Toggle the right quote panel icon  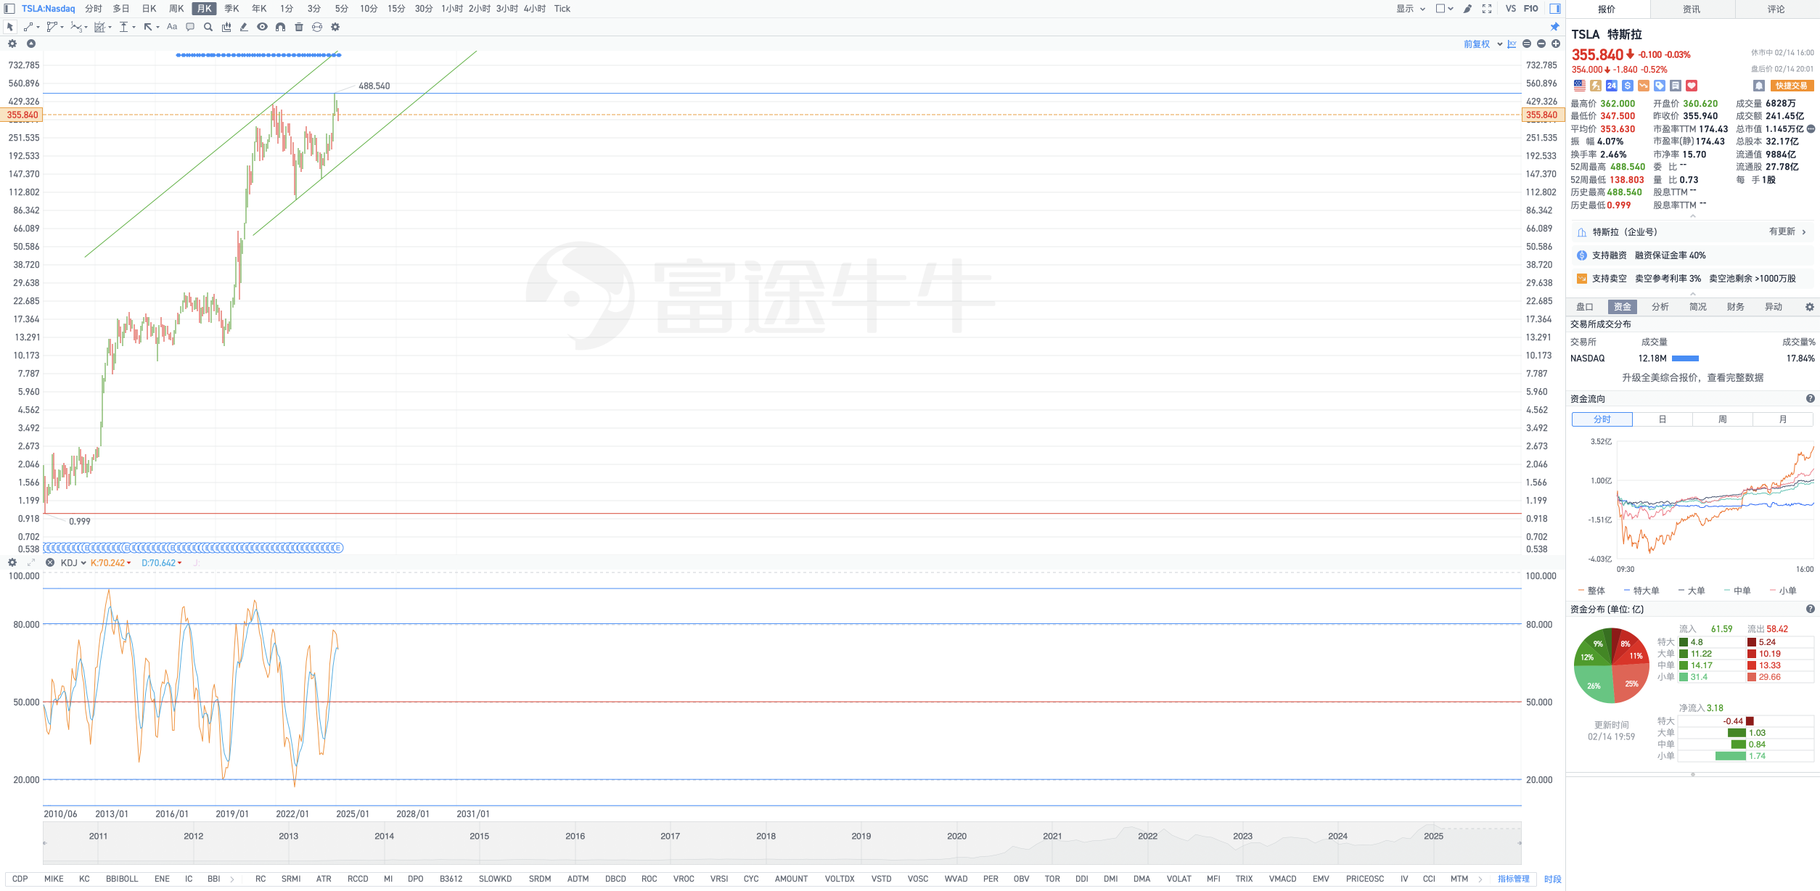(1554, 9)
